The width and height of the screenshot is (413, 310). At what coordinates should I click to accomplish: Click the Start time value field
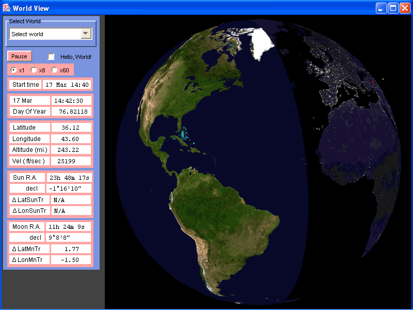67,85
